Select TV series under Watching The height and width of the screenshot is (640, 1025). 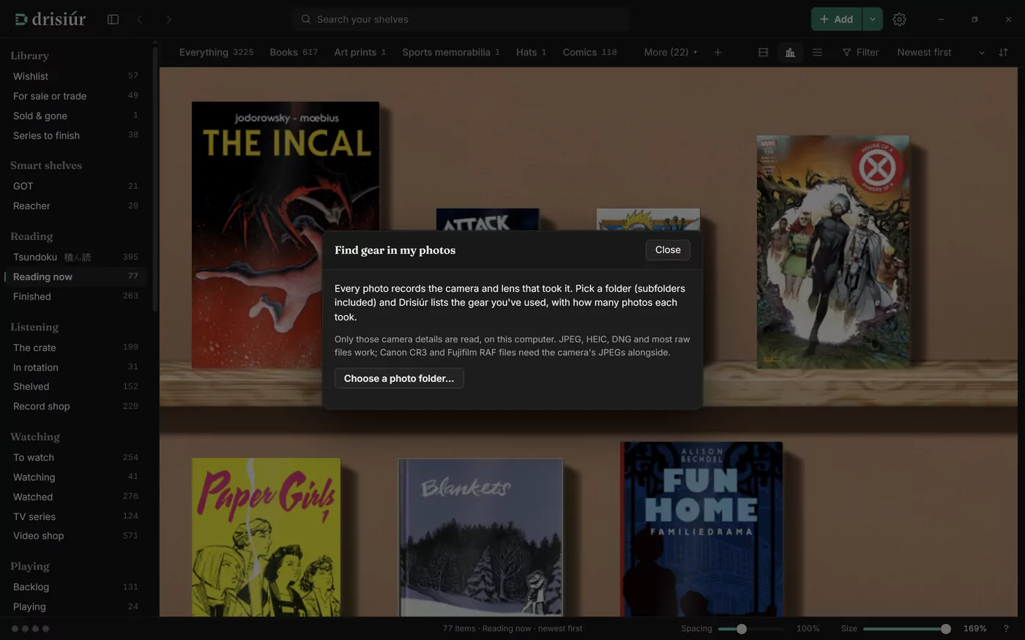tap(75, 516)
